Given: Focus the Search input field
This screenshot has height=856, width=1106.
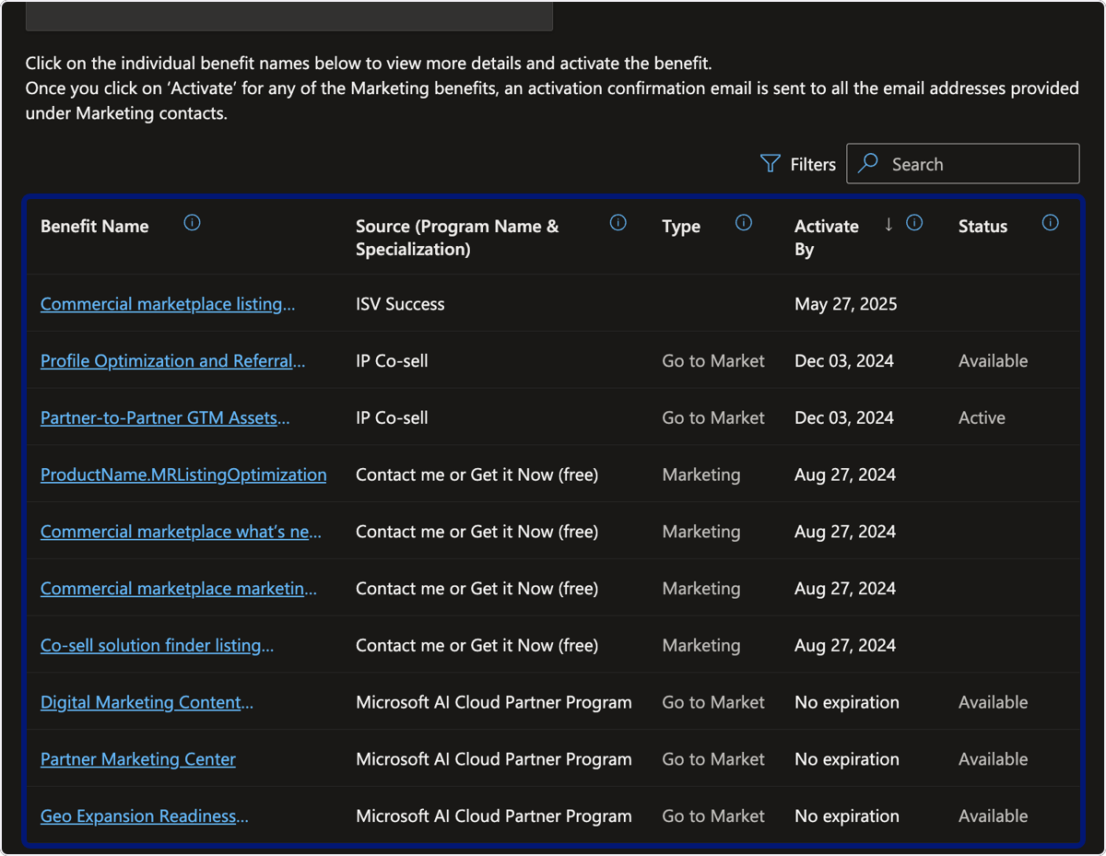Looking at the screenshot, I should tap(962, 164).
